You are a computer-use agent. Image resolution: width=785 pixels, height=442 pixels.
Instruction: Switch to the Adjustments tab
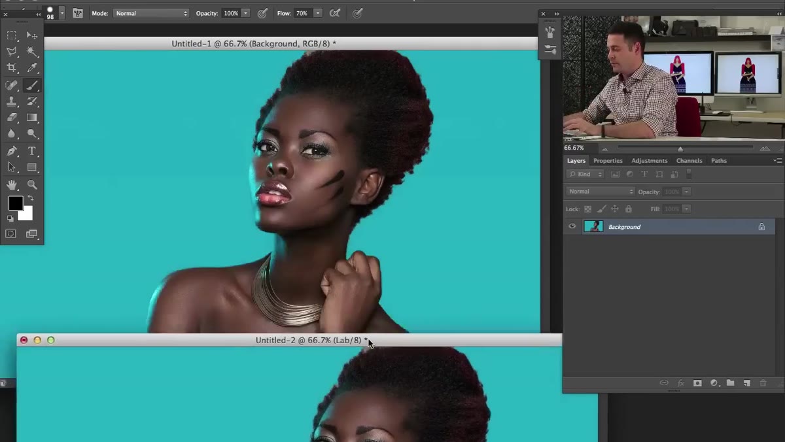[650, 161]
